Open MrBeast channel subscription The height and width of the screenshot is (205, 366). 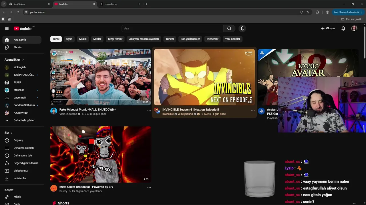(x=22, y=90)
